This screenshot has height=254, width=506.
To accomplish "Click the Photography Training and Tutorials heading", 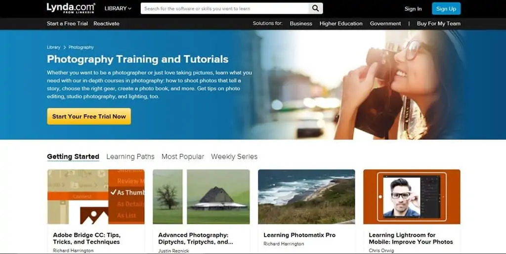I will (137, 59).
